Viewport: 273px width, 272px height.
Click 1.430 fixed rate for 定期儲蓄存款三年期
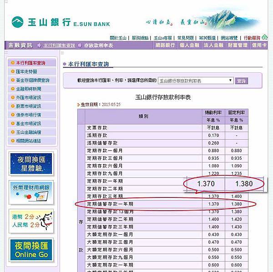click(237, 227)
